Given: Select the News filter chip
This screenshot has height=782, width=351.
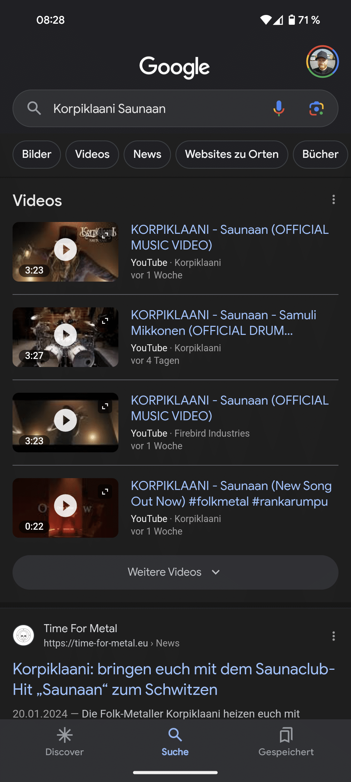Looking at the screenshot, I should click(x=147, y=154).
